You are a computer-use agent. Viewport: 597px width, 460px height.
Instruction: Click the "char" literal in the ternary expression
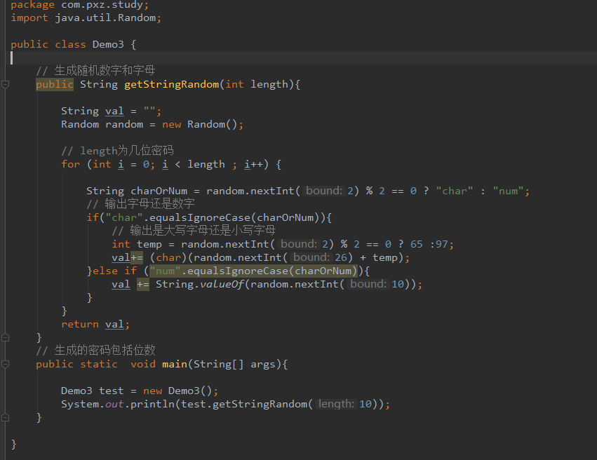[x=455, y=191]
